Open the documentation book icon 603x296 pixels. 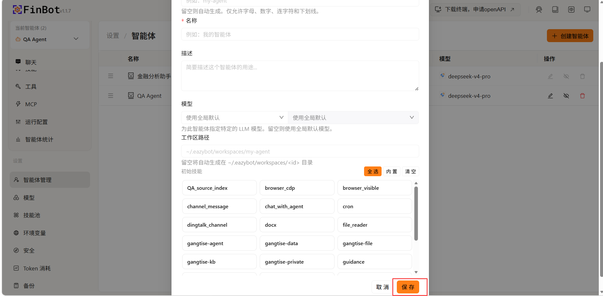pos(555,10)
